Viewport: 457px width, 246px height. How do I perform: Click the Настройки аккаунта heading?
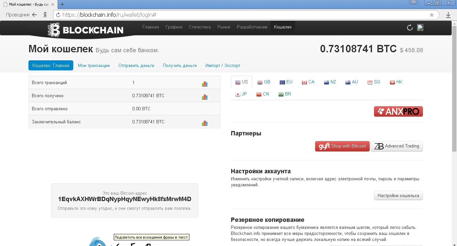pyautogui.click(x=261, y=171)
